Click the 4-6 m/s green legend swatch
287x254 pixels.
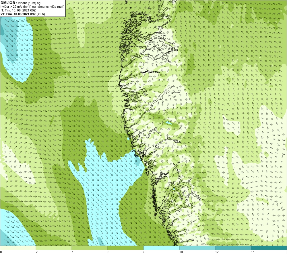(90, 248)
